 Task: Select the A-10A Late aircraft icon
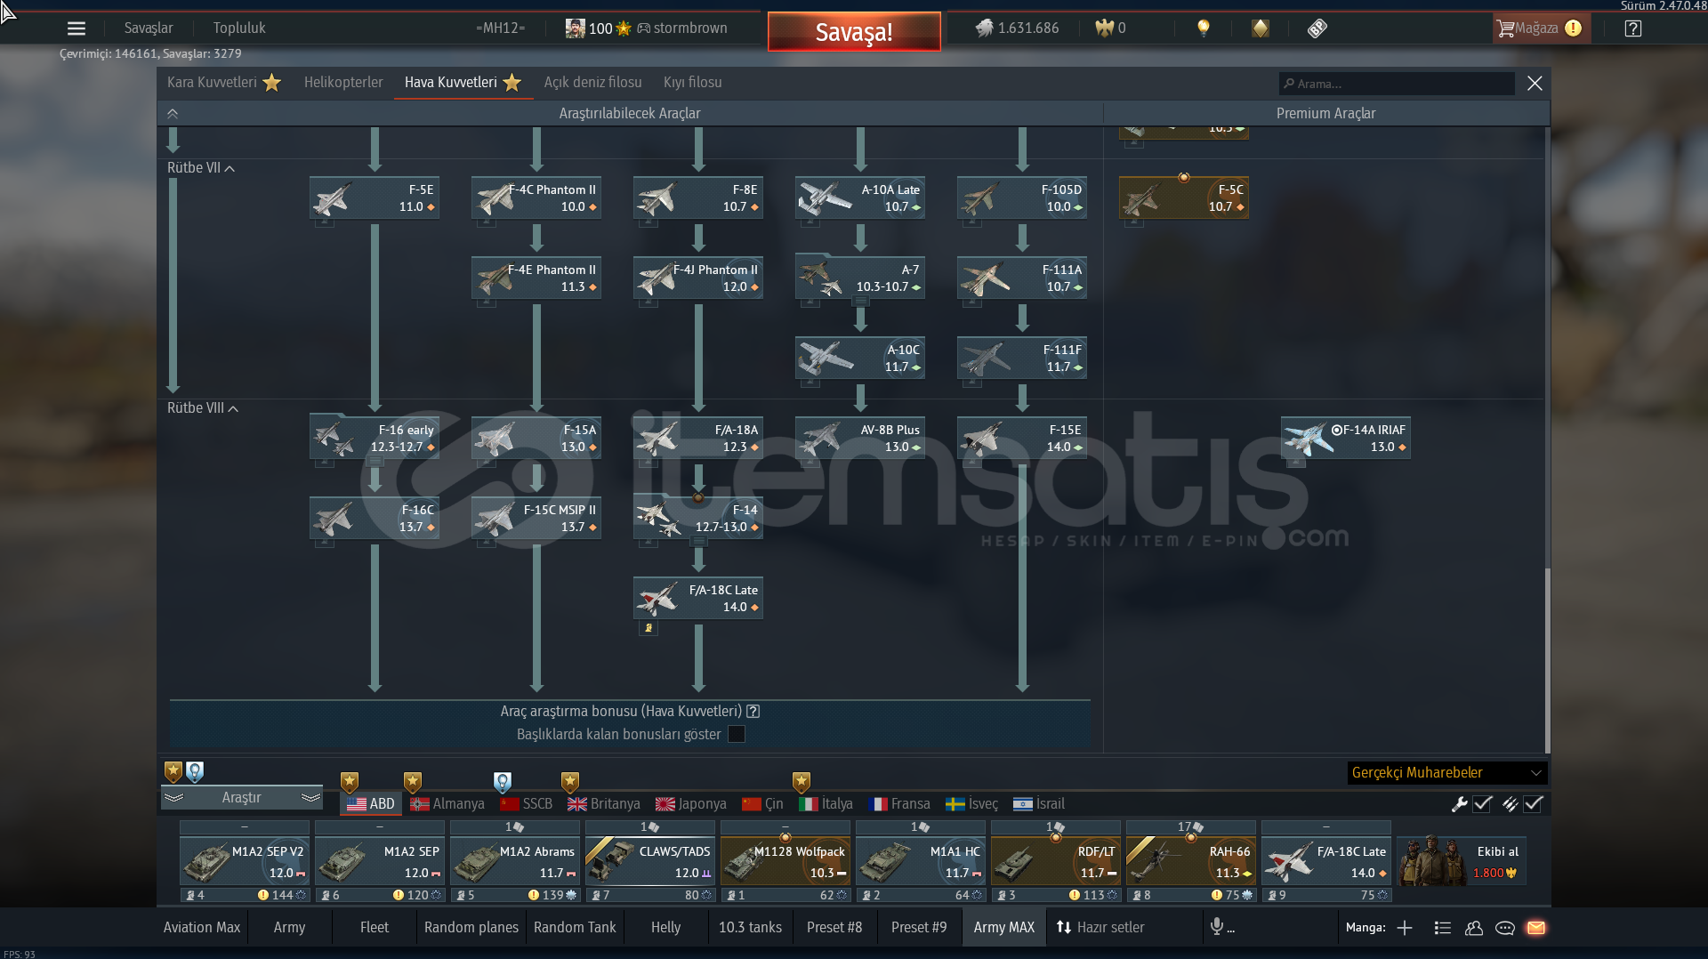[x=826, y=198]
